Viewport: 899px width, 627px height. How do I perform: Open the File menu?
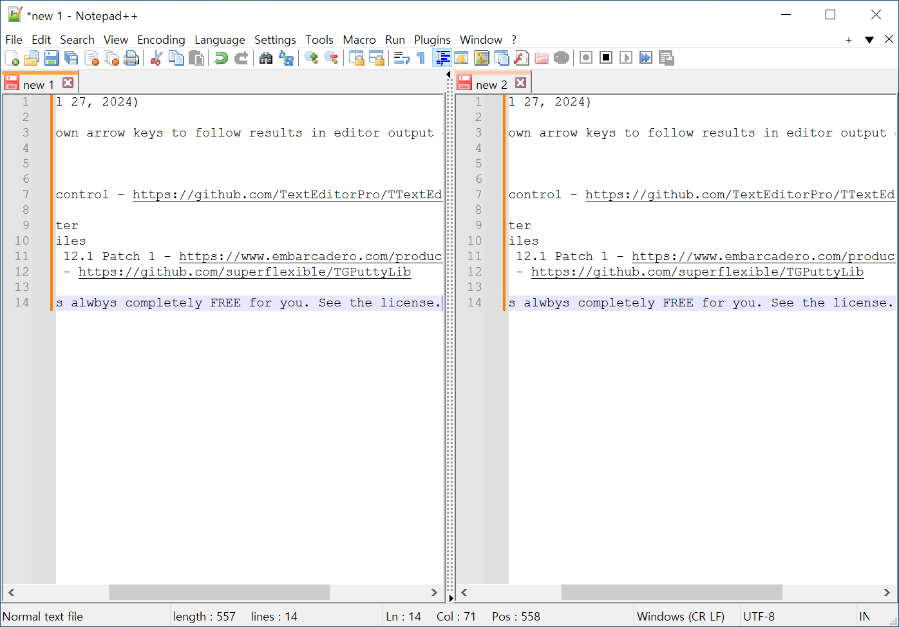(x=14, y=40)
